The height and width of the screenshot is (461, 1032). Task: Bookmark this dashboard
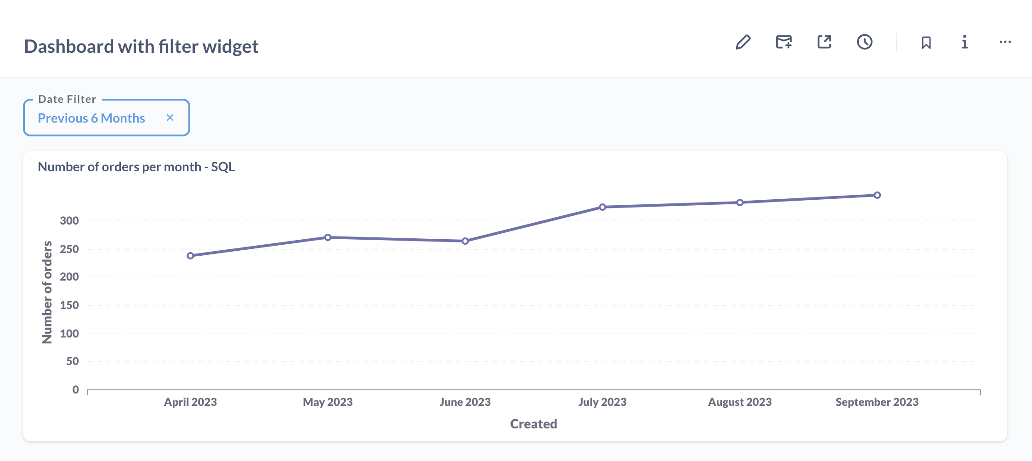[x=926, y=43]
